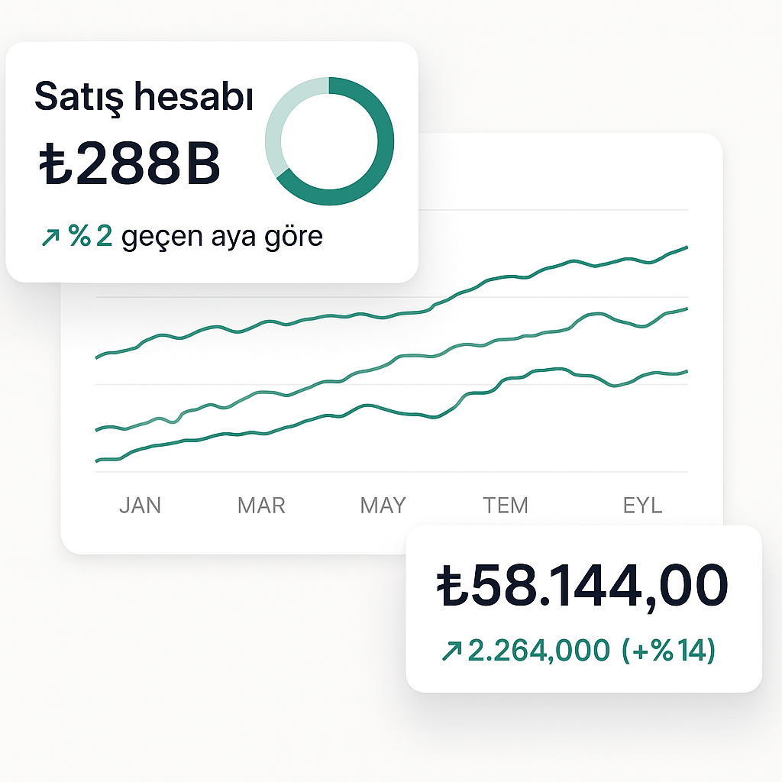This screenshot has width=782, height=782.
Task: Select the JAN axis label
Action: click(x=141, y=506)
